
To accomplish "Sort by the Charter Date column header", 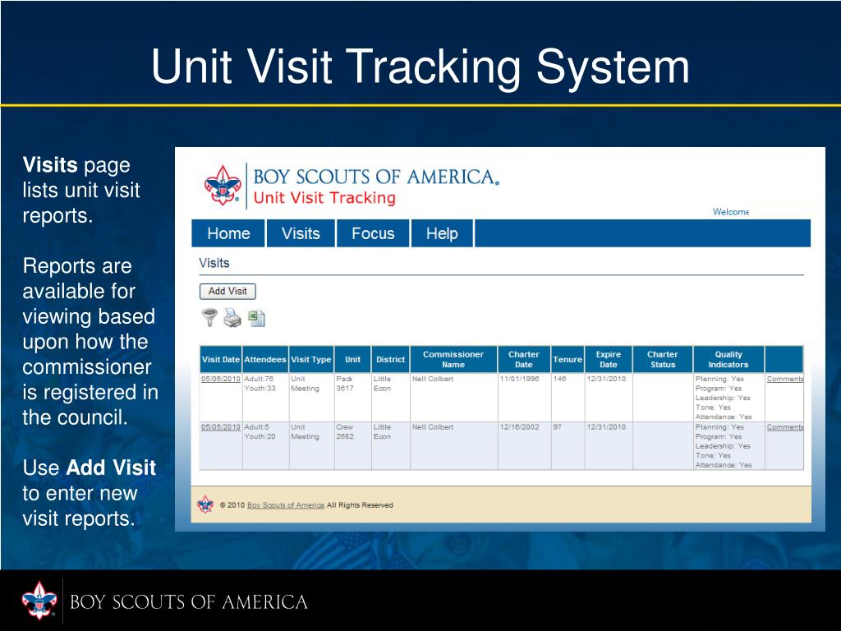I will pyautogui.click(x=523, y=360).
